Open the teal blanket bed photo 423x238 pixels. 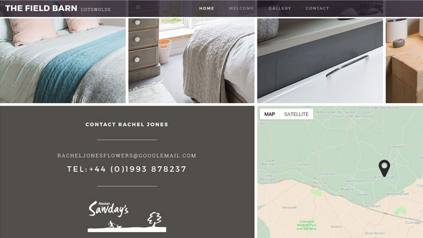(63, 61)
